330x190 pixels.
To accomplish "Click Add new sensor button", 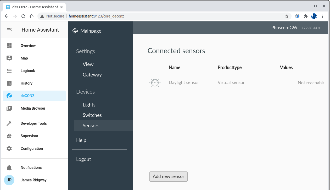I will tap(169, 176).
